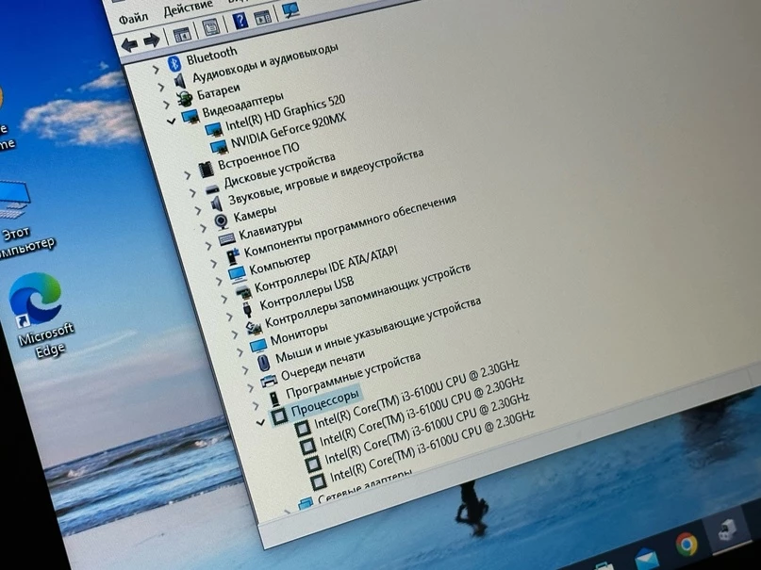Expand the Мыши и иные указывающие устройства node
This screenshot has width=761, height=570.
tap(245, 370)
